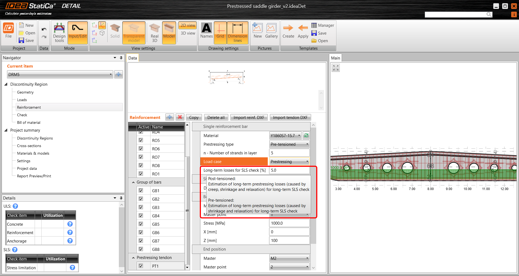This screenshot has width=519, height=276.
Task: Uncheck the Active checkbox for RO5
Action: click(x=141, y=140)
